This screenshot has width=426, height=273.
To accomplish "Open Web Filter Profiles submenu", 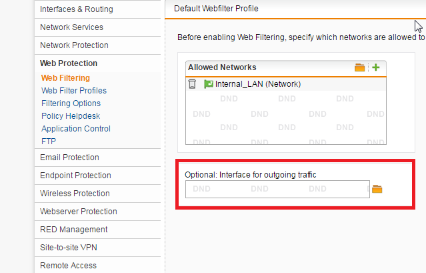I will 74,91.
